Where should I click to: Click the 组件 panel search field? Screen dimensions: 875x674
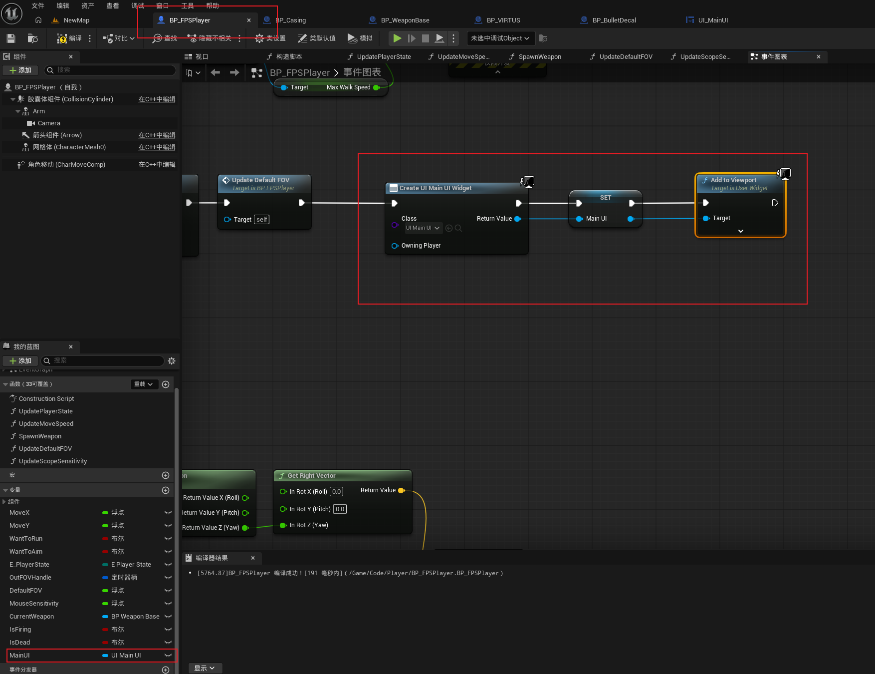pyautogui.click(x=110, y=70)
